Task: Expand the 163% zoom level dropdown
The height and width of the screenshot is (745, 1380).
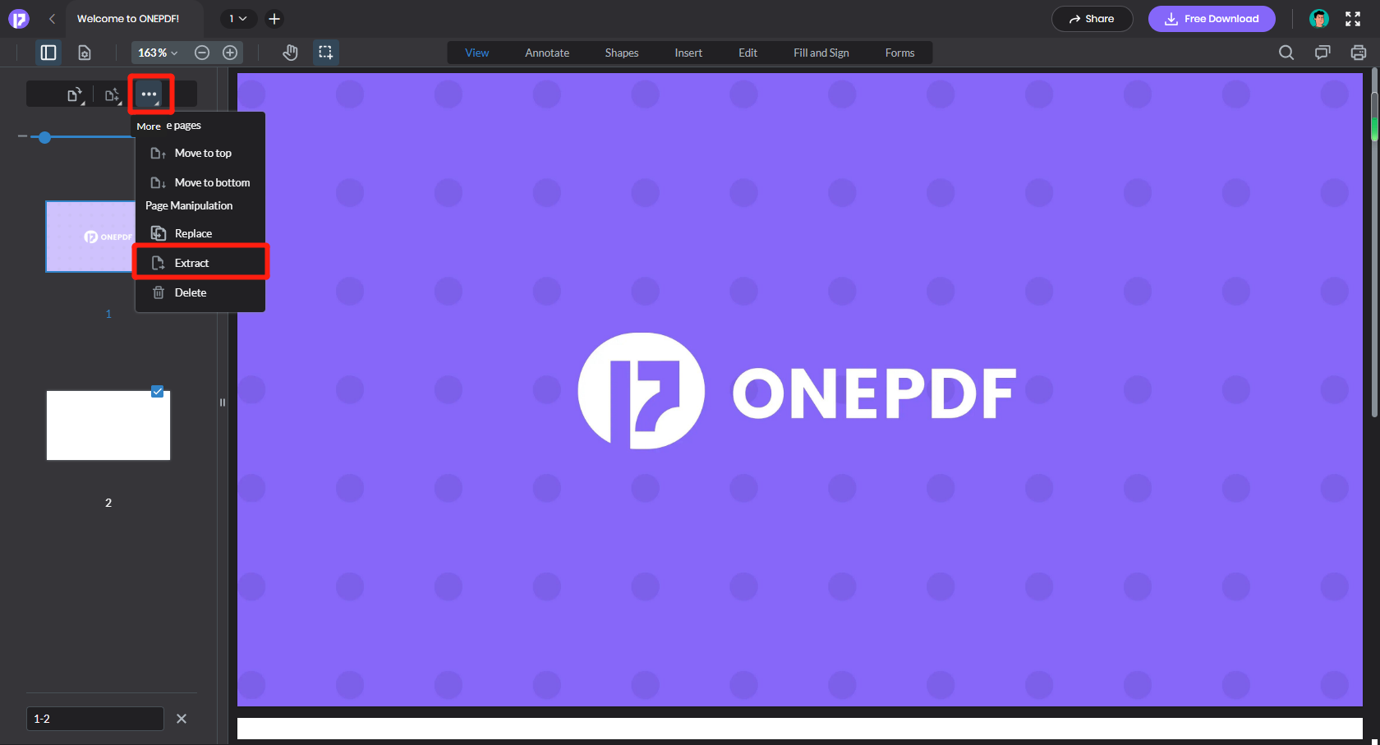Action: coord(158,53)
